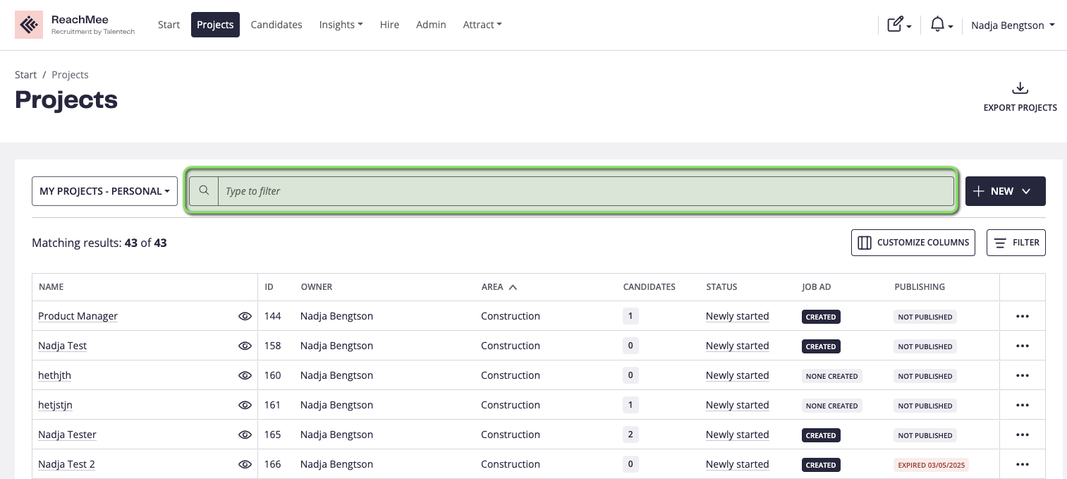This screenshot has width=1067, height=479.
Task: Open the Insights menu
Action: click(341, 25)
